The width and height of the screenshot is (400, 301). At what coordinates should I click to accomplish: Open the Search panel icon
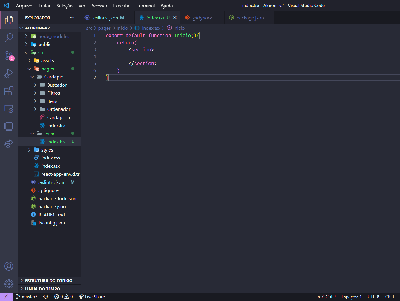click(9, 38)
